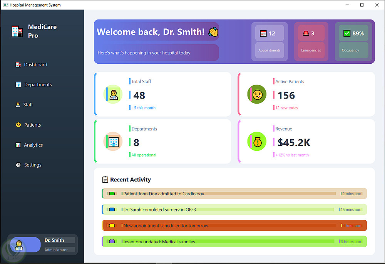Click the Total Staff value 48
The width and height of the screenshot is (385, 264).
[x=139, y=95]
